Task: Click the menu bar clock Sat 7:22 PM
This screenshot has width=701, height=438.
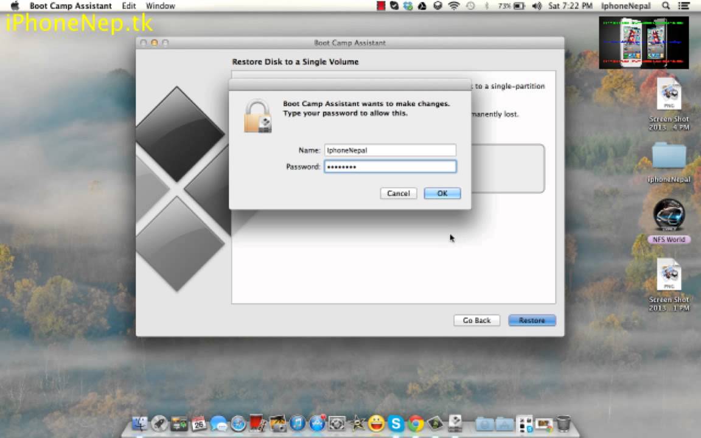Action: (570, 6)
